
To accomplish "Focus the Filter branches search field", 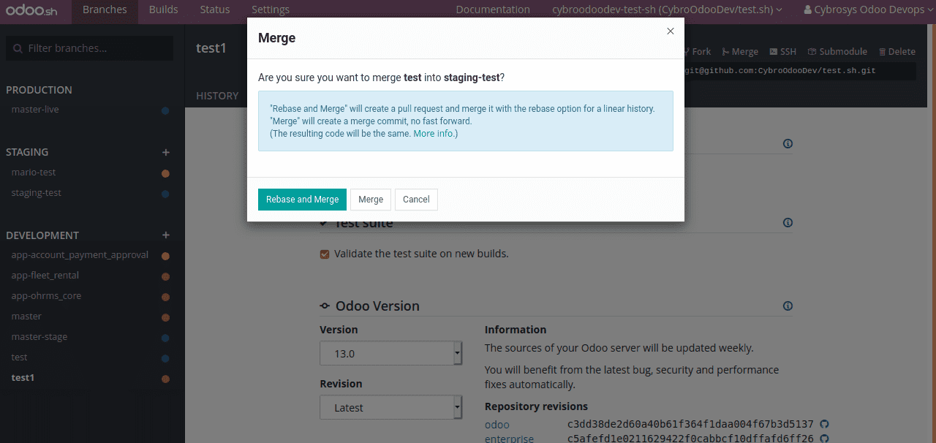I will pos(90,48).
